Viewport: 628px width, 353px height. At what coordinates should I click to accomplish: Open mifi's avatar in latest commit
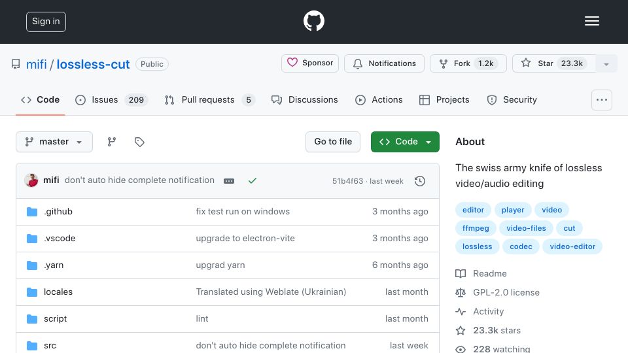pyautogui.click(x=31, y=180)
